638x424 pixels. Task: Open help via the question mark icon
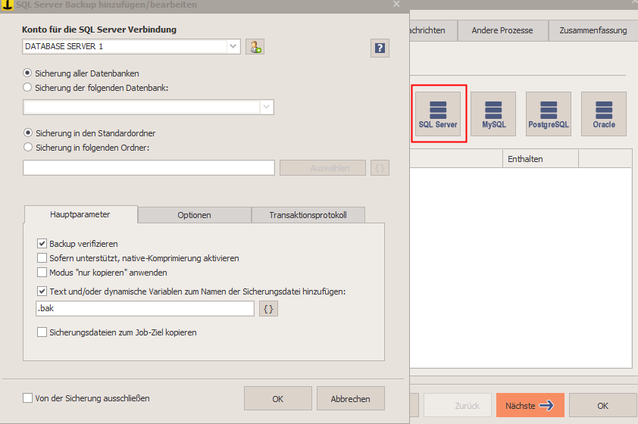click(x=380, y=48)
